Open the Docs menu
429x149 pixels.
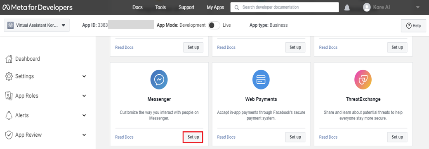[138, 7]
